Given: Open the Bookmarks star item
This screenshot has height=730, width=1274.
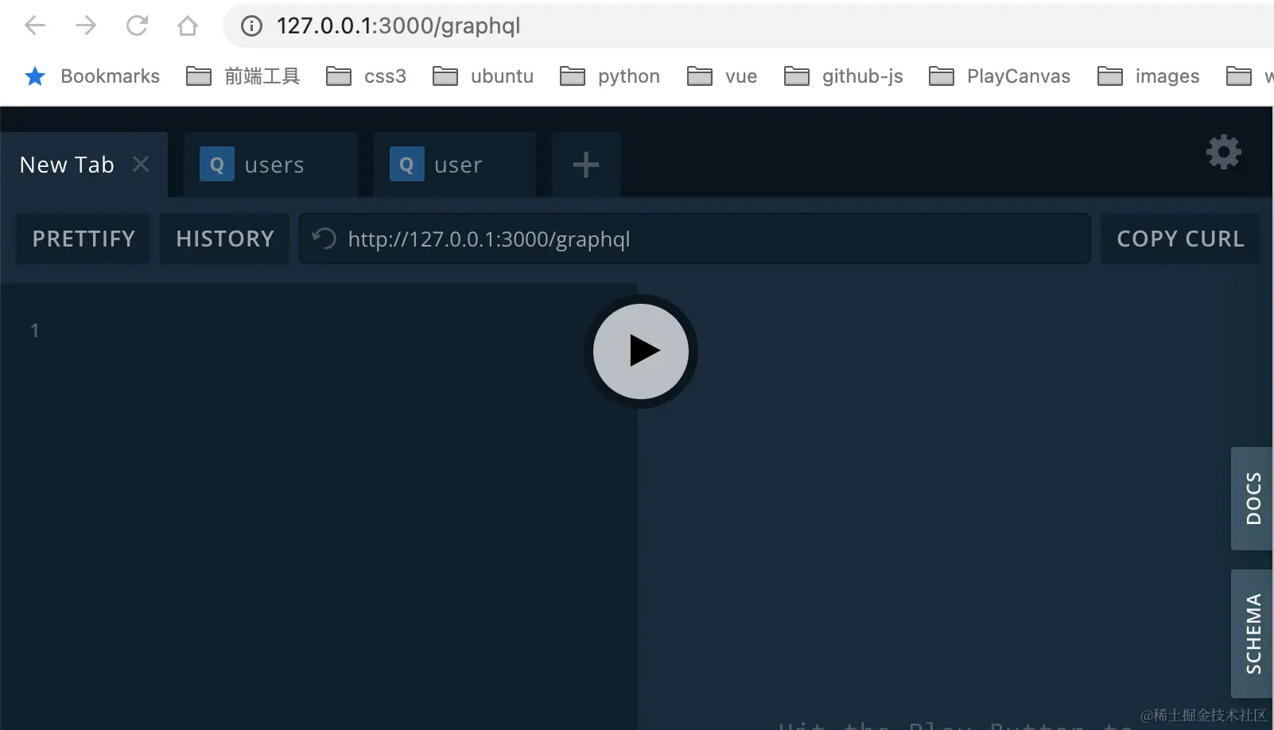Looking at the screenshot, I should [x=91, y=76].
